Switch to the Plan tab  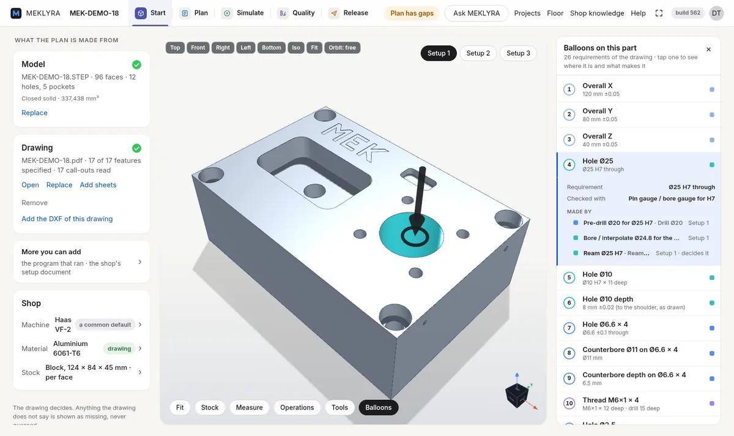tap(194, 13)
